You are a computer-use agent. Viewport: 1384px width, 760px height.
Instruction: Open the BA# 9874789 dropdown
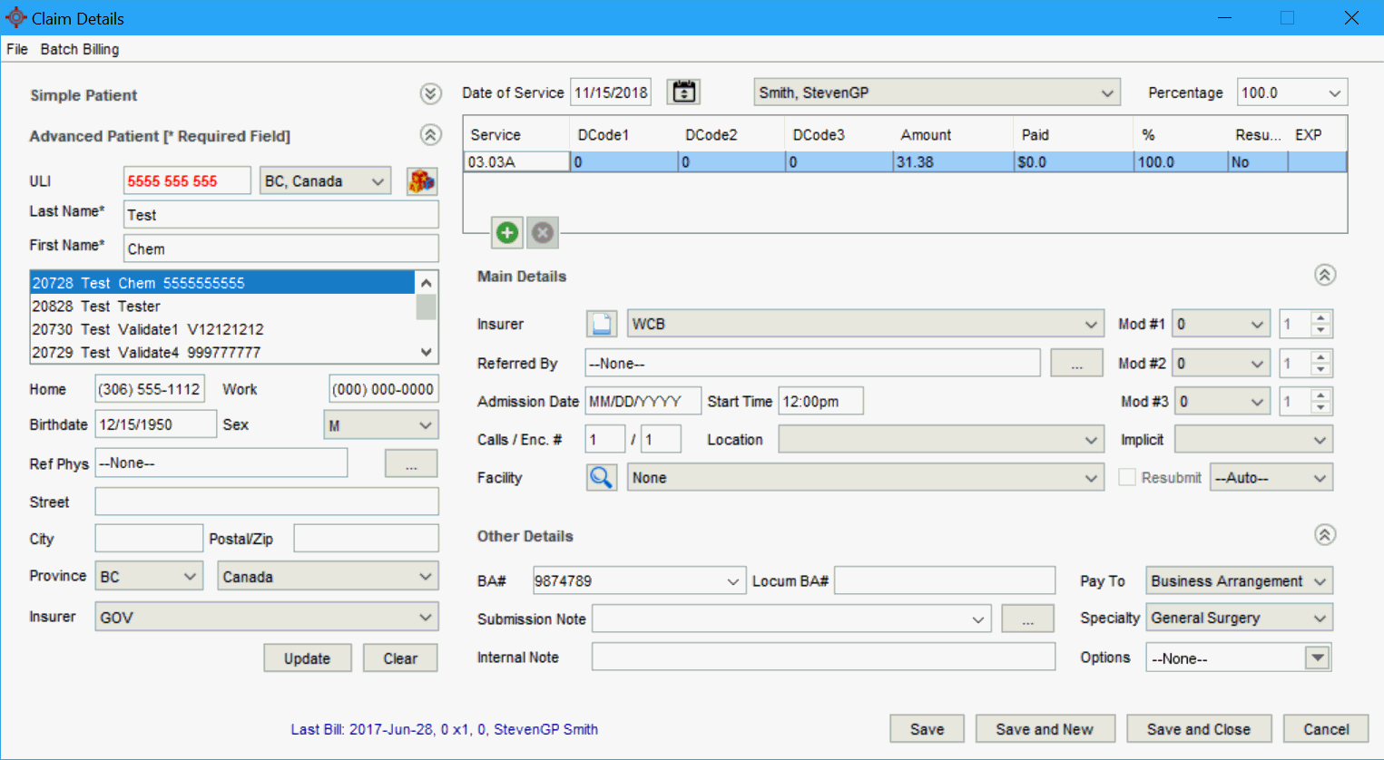click(x=639, y=580)
